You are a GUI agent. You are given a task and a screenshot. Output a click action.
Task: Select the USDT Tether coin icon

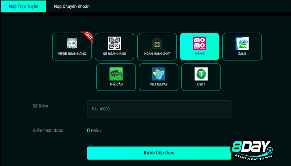[201, 74]
